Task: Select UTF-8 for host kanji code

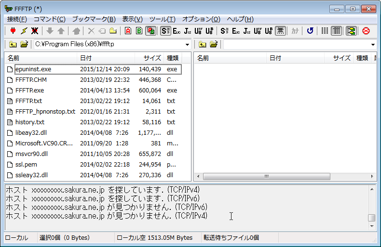Action: click(x=258, y=31)
